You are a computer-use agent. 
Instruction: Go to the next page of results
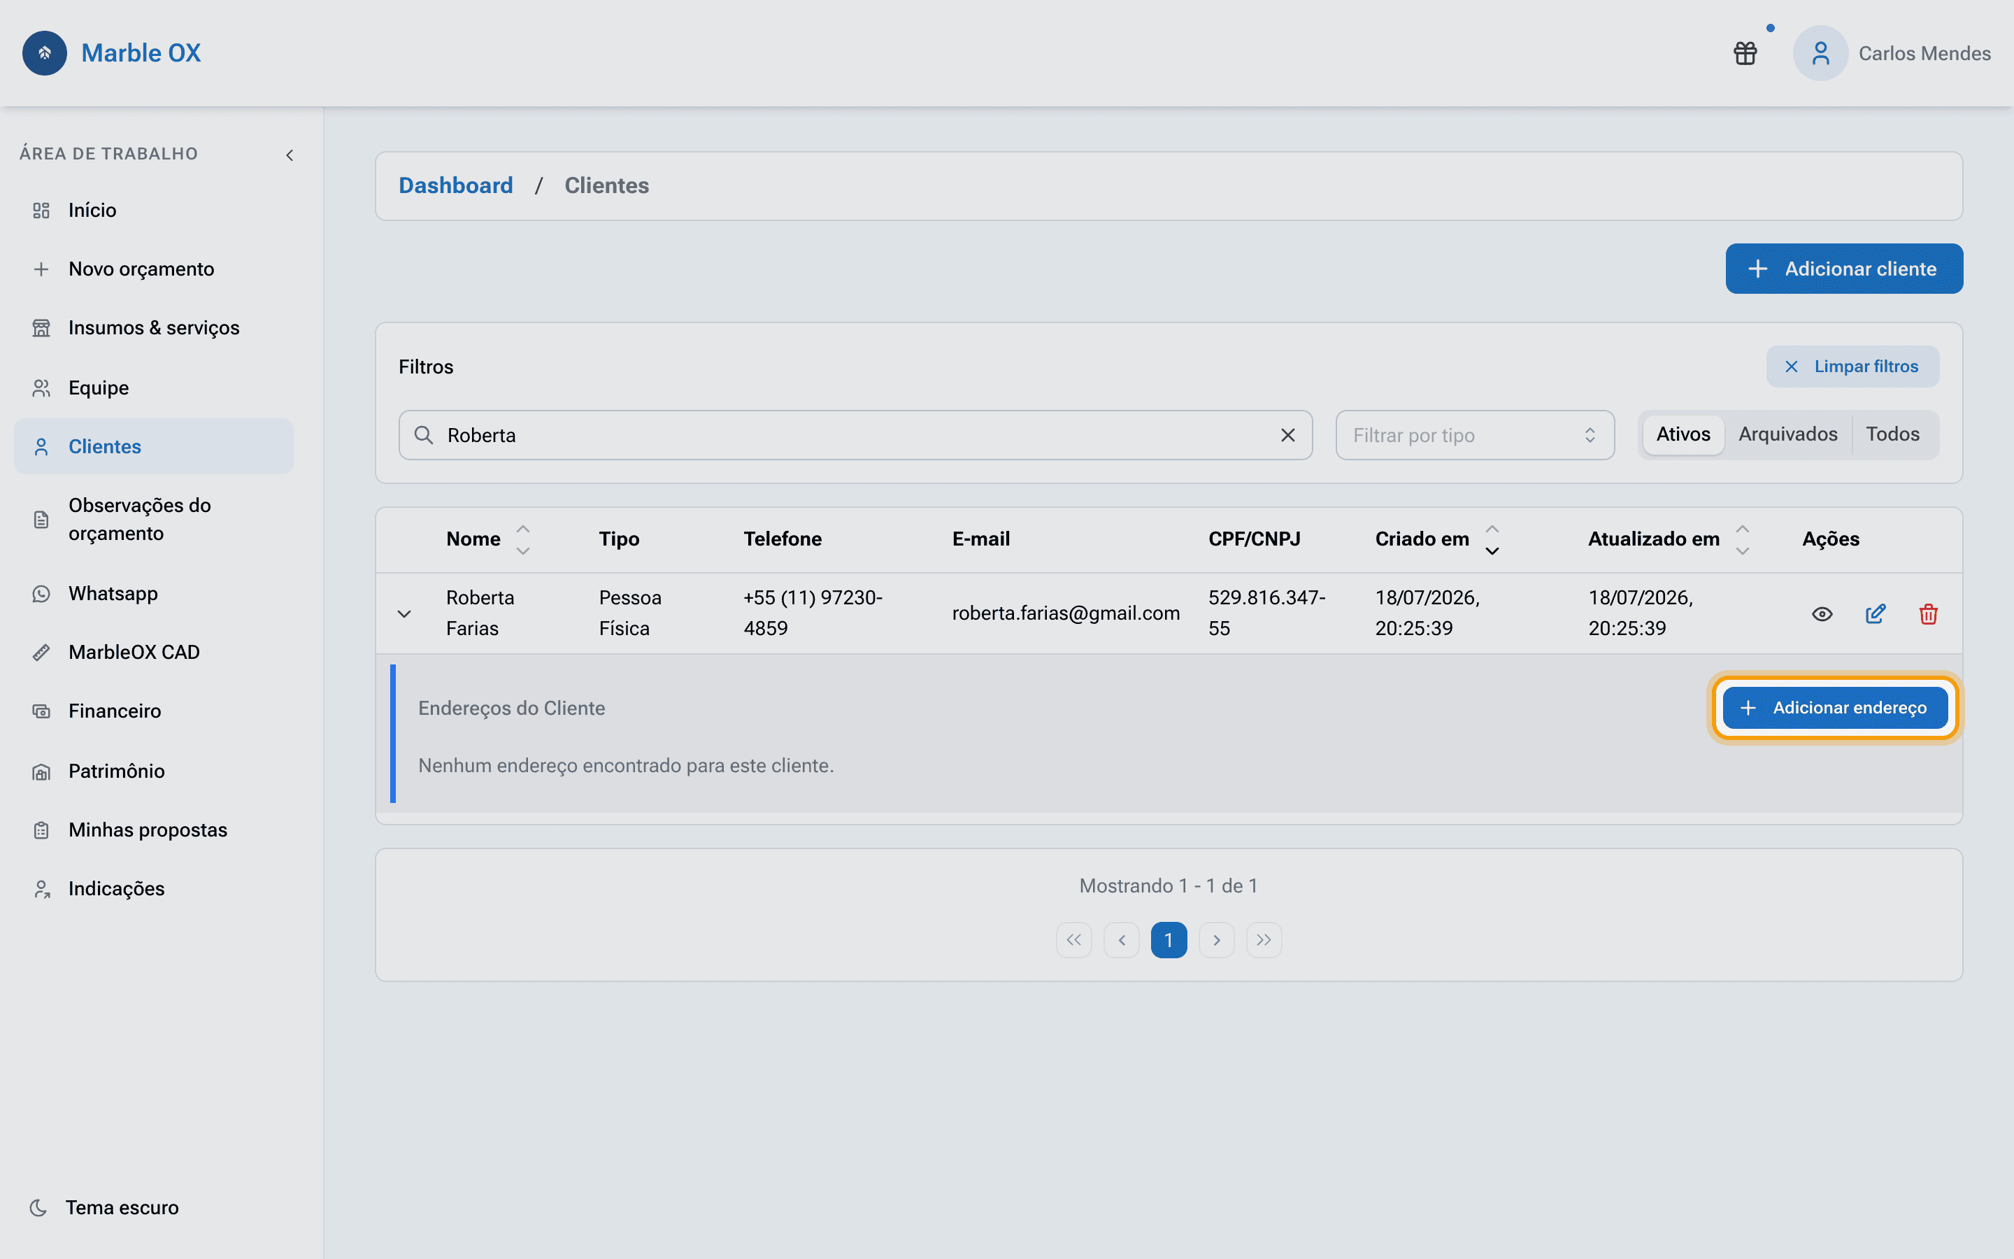pos(1217,940)
